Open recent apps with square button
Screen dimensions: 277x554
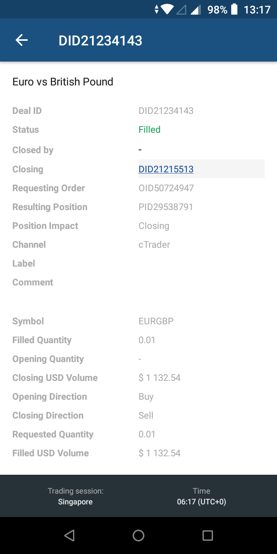[207, 535]
